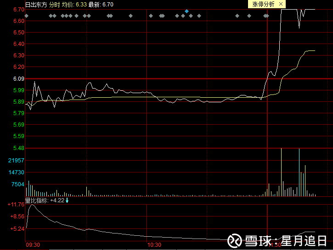Click the 21957 volume axis label
Viewport: 333px width, 250px height.
17,160
